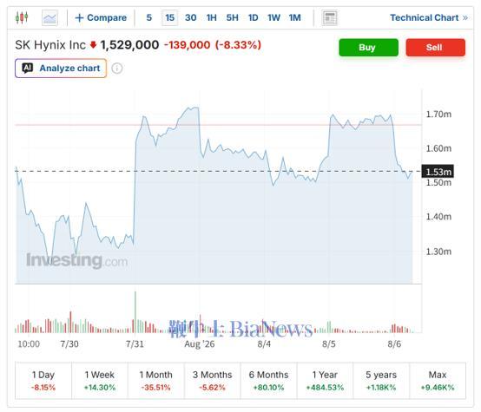Open the news overlay icon in toolbar

point(330,17)
